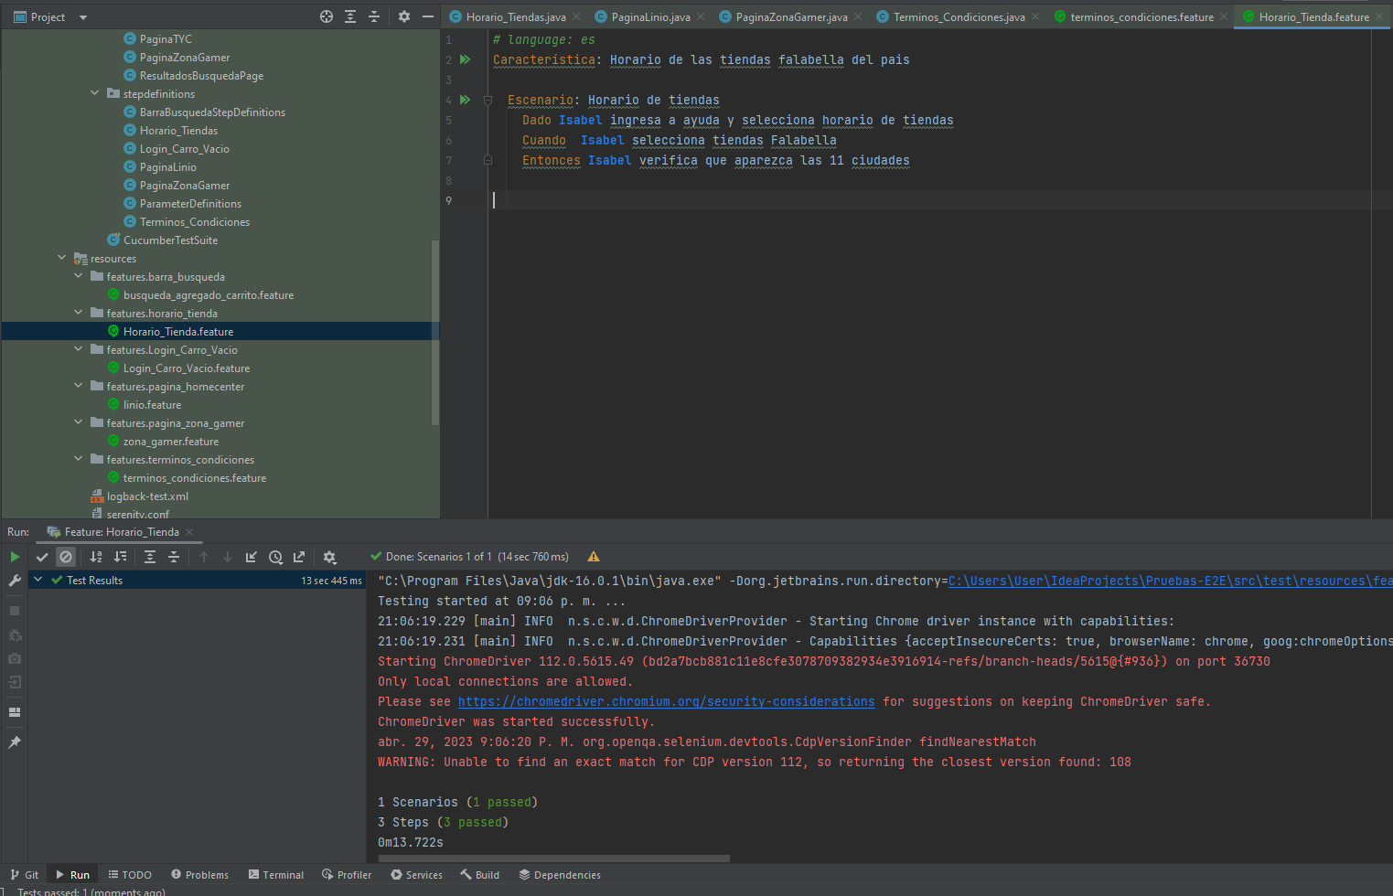Viewport: 1393px width, 896px height.
Task: Switch to the Terminos_Condiciones.java tab
Action: coord(953,16)
